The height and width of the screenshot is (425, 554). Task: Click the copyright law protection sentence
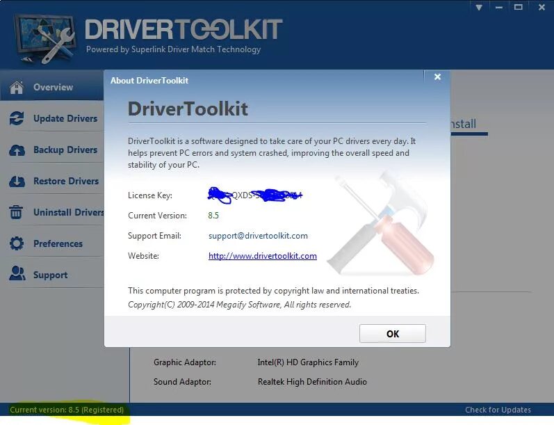click(x=273, y=291)
